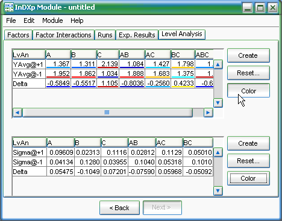
Task: Select the Delta row label in Sigma table
Action: click(x=30, y=172)
